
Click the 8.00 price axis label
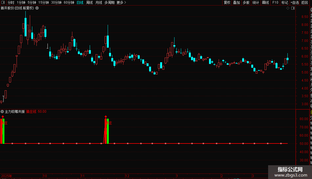click(305, 25)
